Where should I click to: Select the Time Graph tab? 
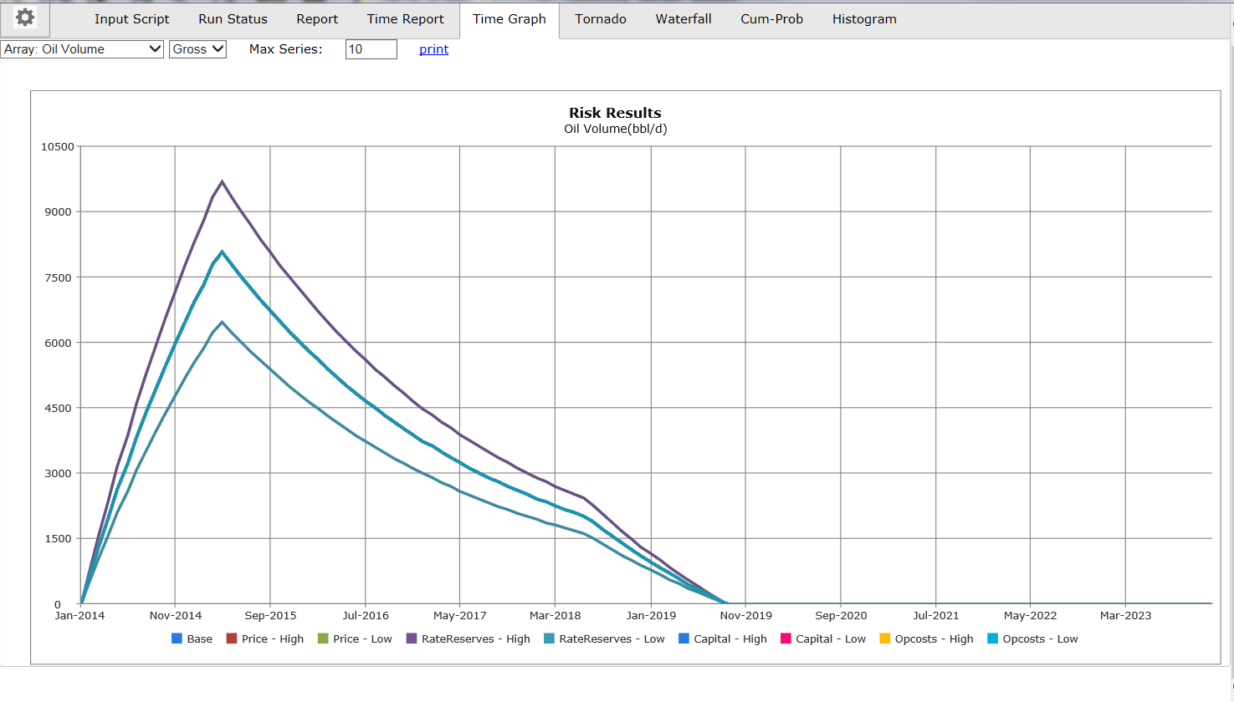coord(509,19)
